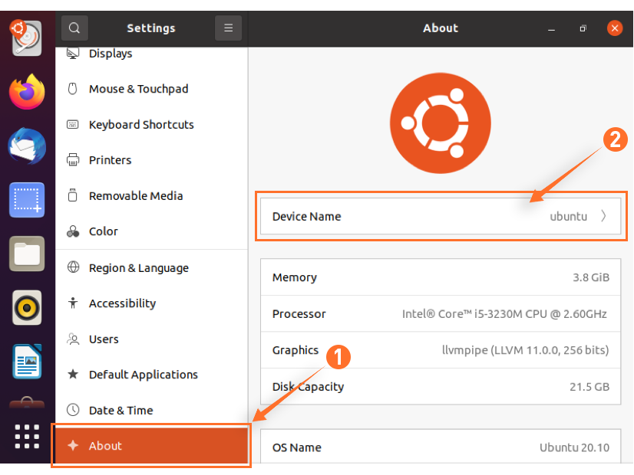
Task: Click the Keyboard Shortcuts keyboard icon
Action: click(x=73, y=124)
